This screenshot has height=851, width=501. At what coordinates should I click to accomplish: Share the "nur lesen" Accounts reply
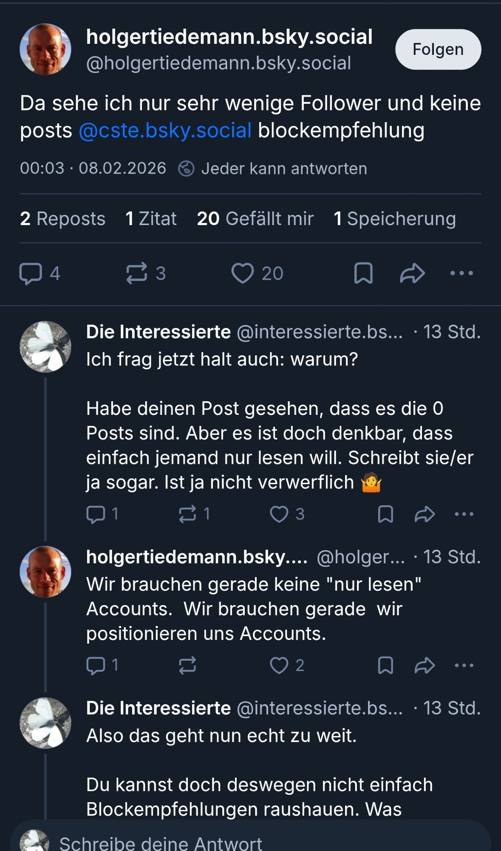(x=425, y=665)
